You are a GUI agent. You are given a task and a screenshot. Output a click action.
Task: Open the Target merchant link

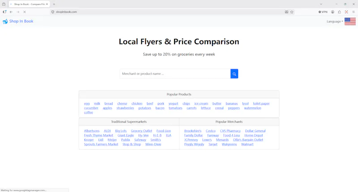213,144
